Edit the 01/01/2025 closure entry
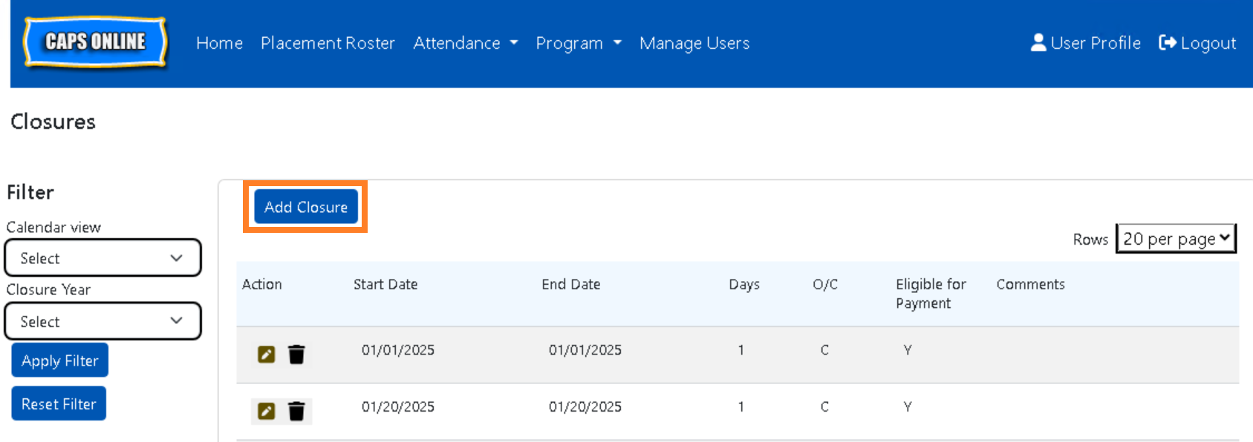The height and width of the screenshot is (442, 1253). tap(266, 354)
